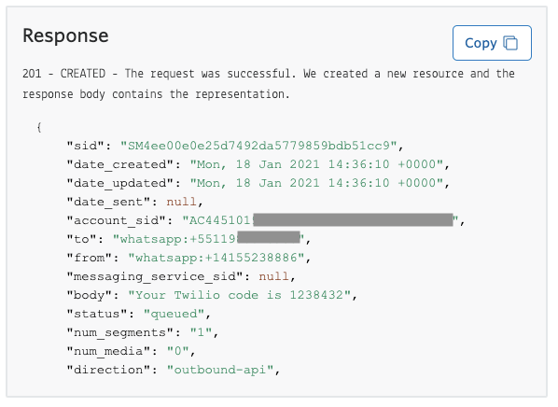Click the redacted account_sid value
558x407 pixels.
tap(320, 220)
